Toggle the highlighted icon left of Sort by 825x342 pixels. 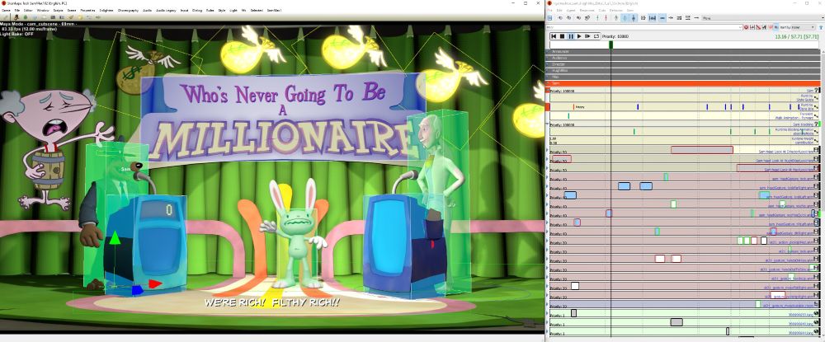776,27
